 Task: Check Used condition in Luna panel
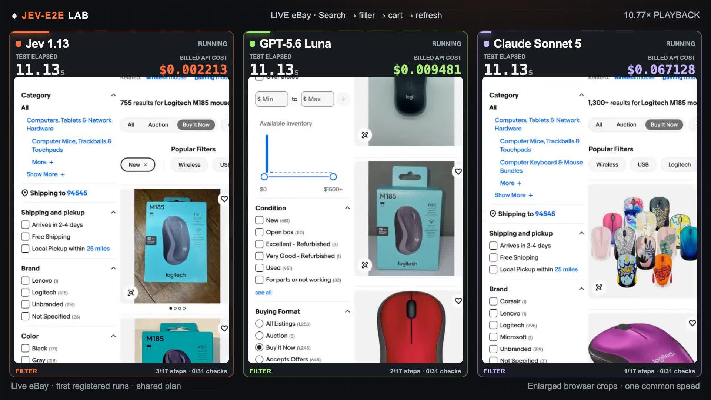[x=259, y=268]
